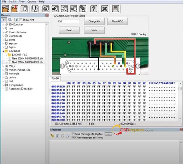
Task: Select the test tree item
Action: tap(11, 81)
